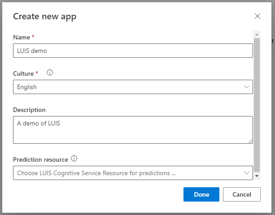Click the Culture field label
This screenshot has width=275, height=215.
pos(23,73)
